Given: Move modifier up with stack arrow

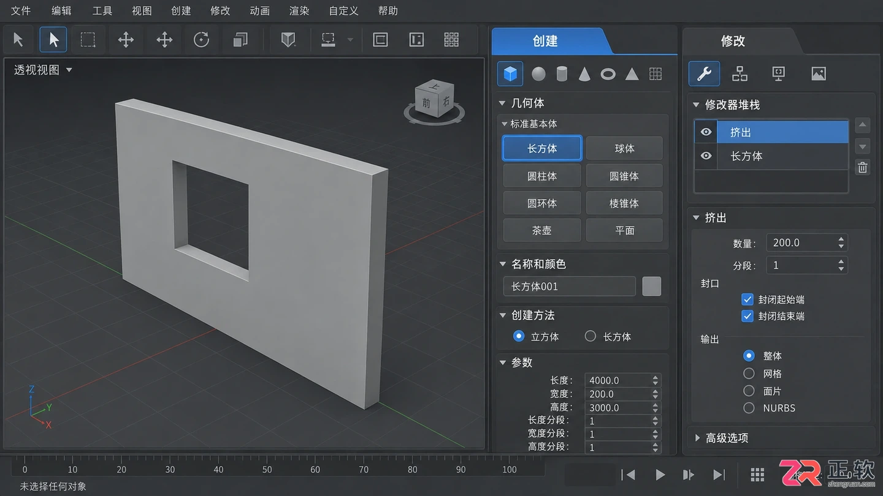Looking at the screenshot, I should point(863,126).
